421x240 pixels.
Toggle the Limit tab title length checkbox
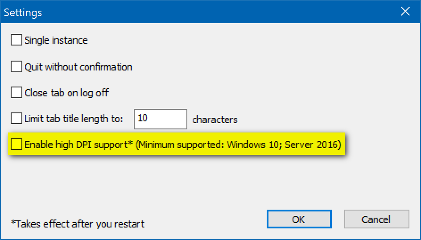17,119
